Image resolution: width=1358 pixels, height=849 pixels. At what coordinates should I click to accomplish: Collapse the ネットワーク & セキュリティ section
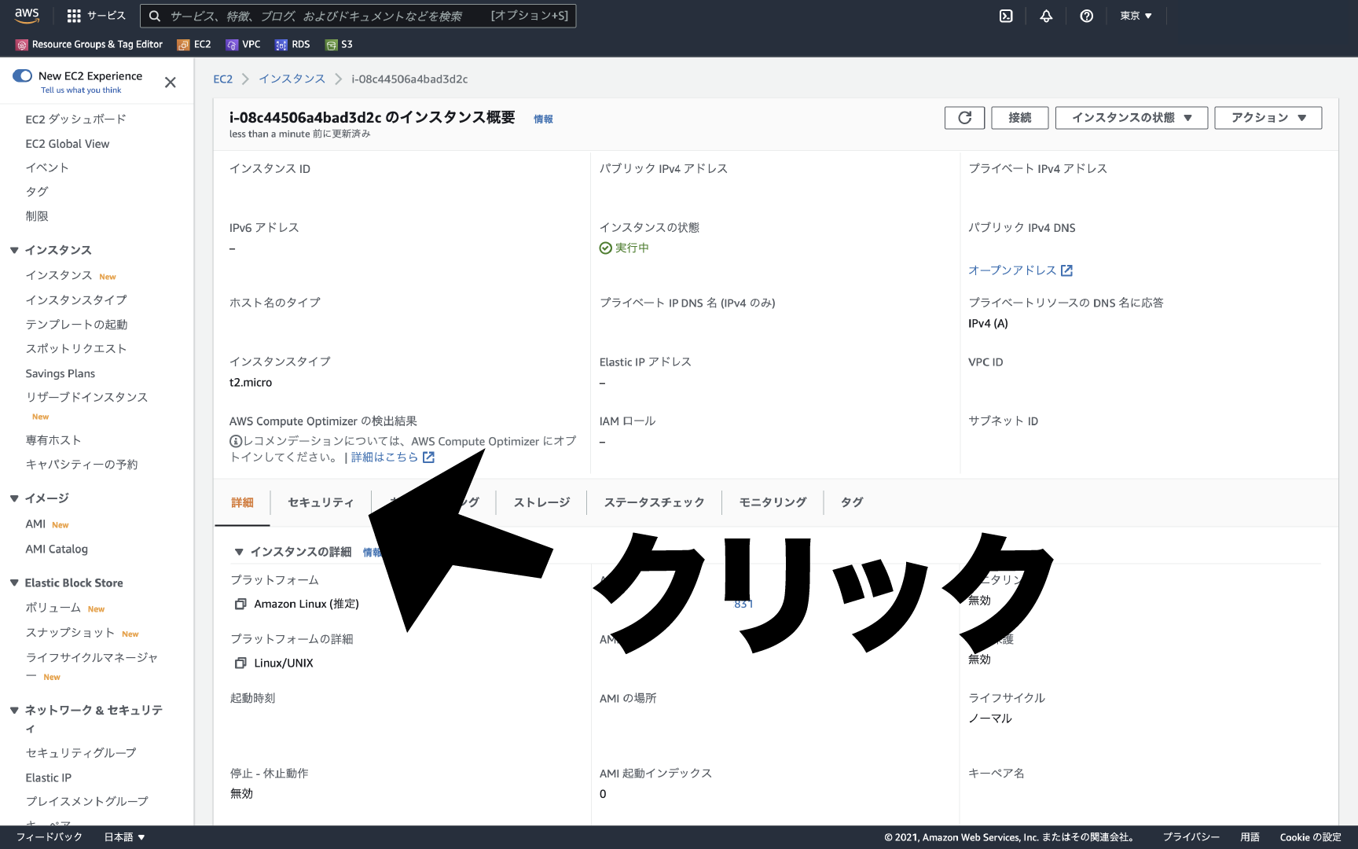click(14, 710)
